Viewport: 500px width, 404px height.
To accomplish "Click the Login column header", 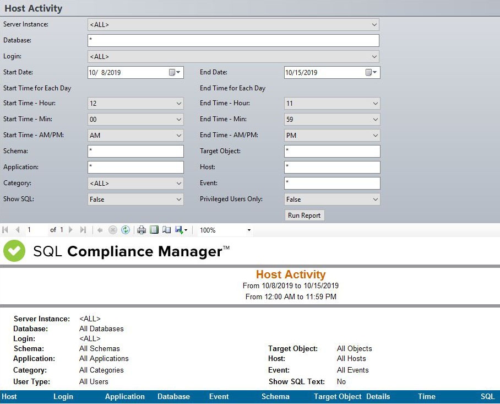I will point(63,396).
